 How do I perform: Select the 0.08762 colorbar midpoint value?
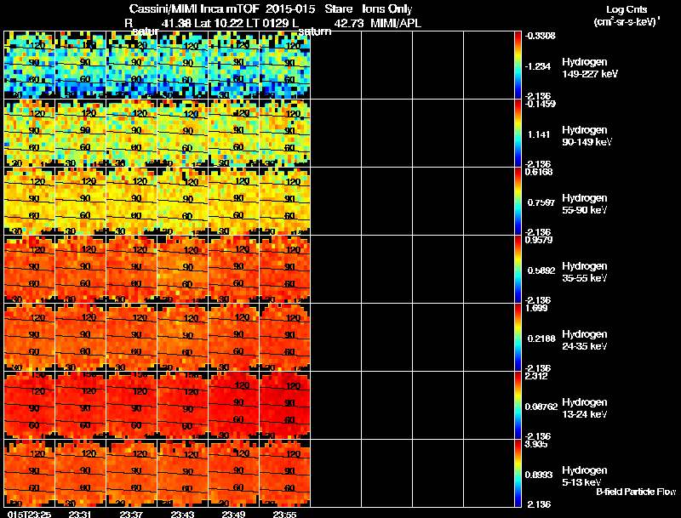[x=541, y=407]
